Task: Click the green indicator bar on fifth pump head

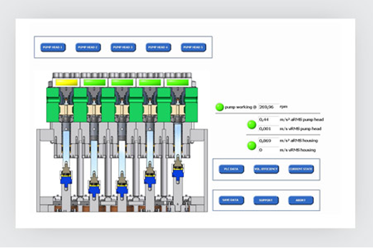Action: pyautogui.click(x=178, y=82)
